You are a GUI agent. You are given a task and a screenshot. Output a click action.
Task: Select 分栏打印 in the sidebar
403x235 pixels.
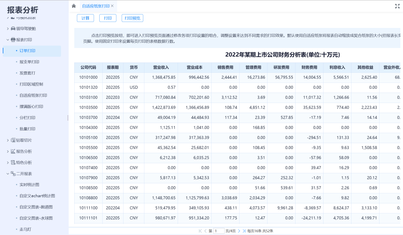coord(27,117)
